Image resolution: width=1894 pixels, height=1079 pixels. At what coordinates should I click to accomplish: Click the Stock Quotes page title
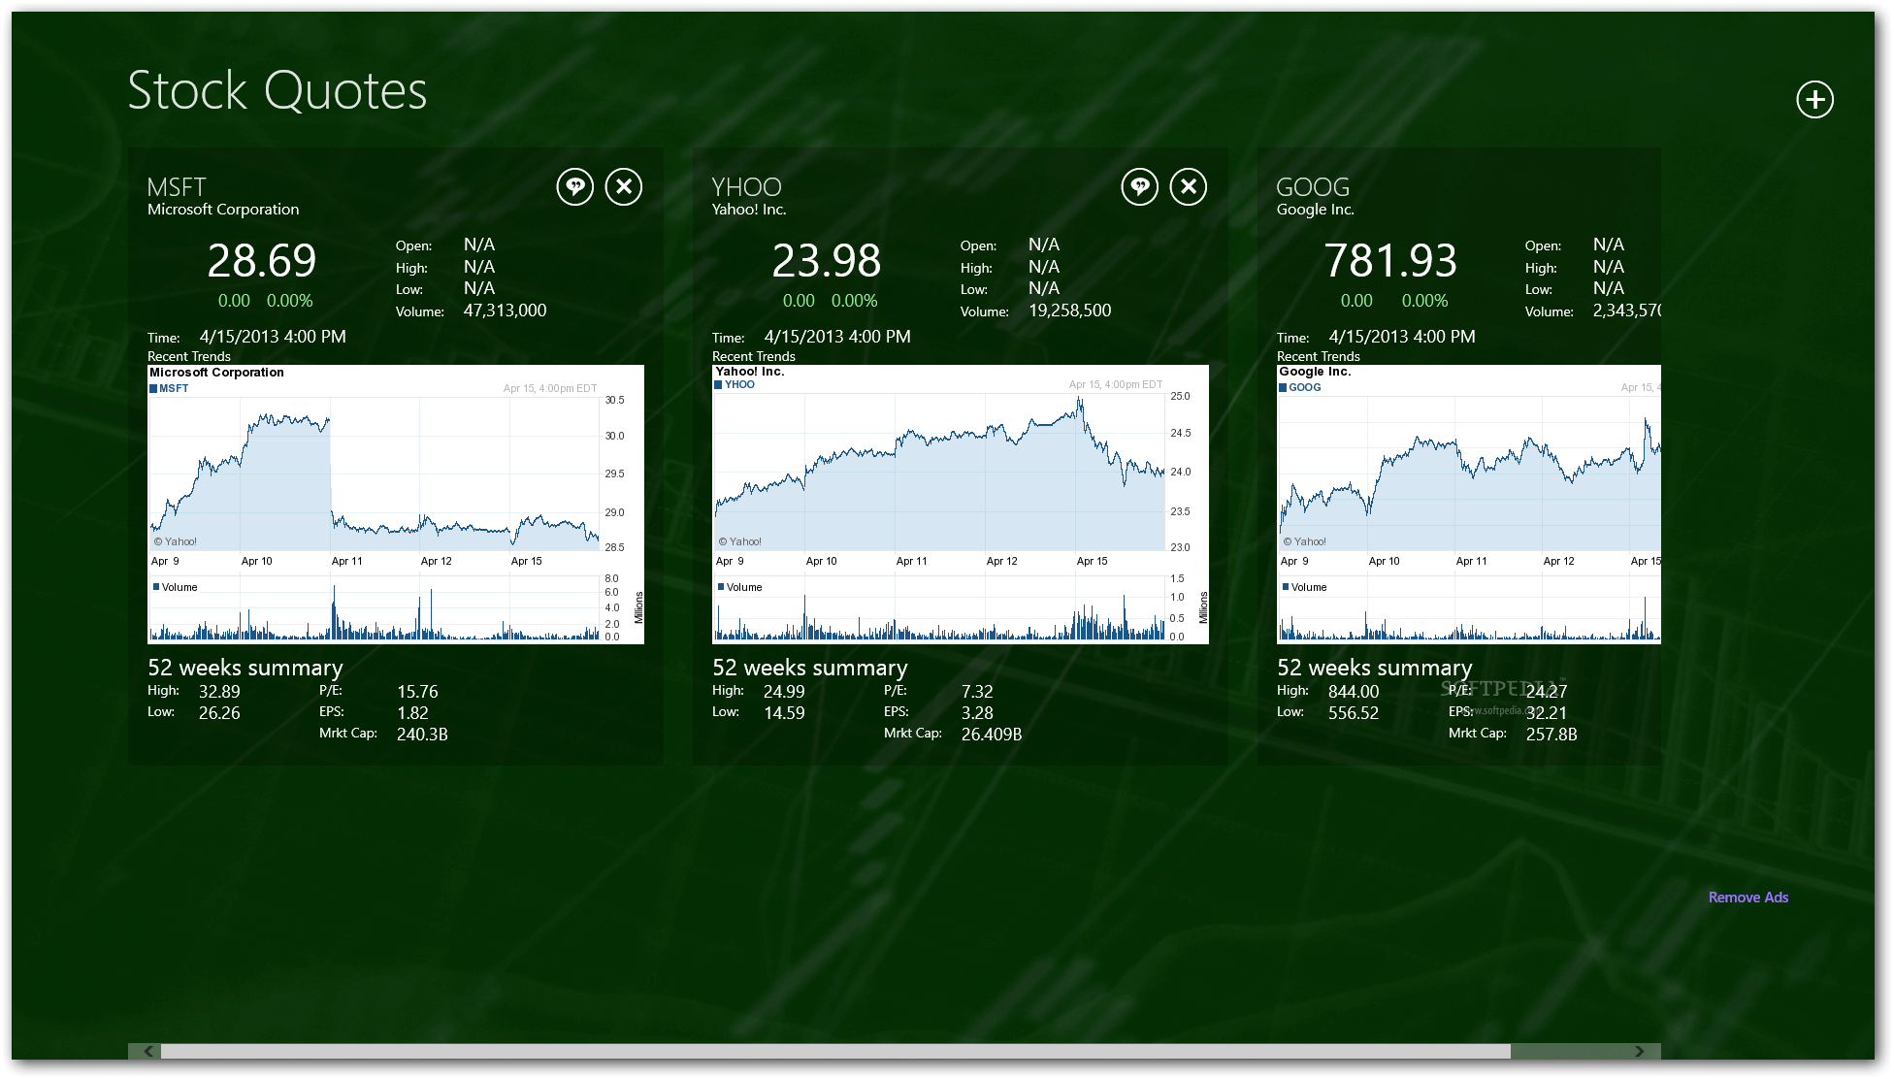coord(277,91)
